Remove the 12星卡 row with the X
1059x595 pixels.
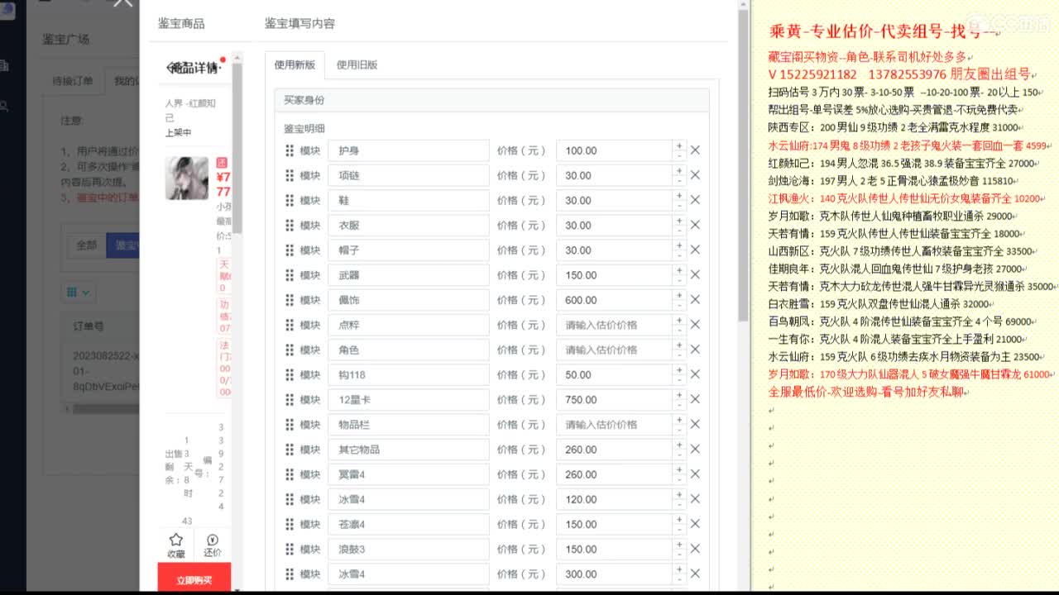click(x=695, y=400)
